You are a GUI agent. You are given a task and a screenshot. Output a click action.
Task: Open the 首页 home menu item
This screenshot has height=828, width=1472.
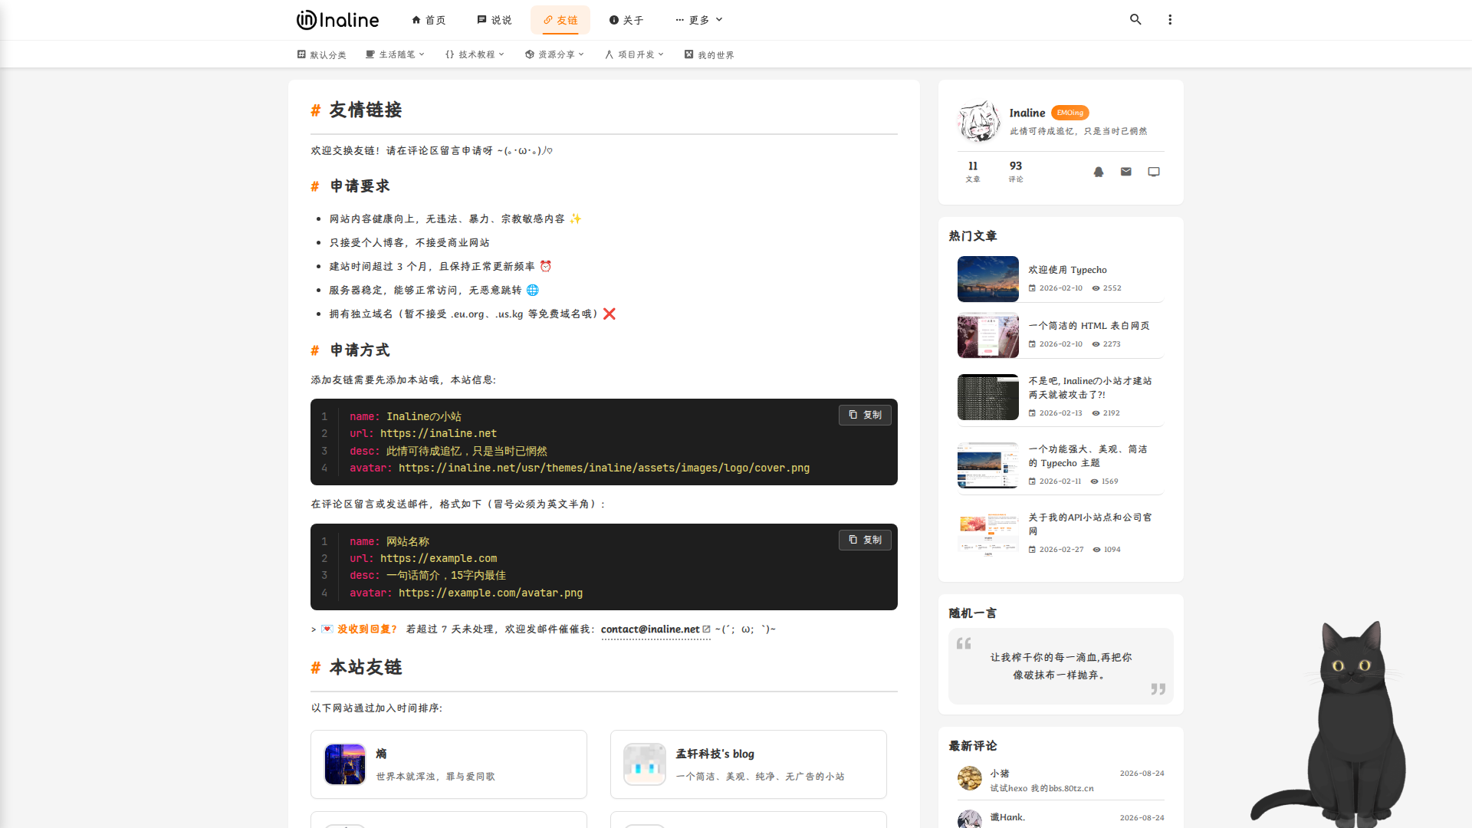429,20
